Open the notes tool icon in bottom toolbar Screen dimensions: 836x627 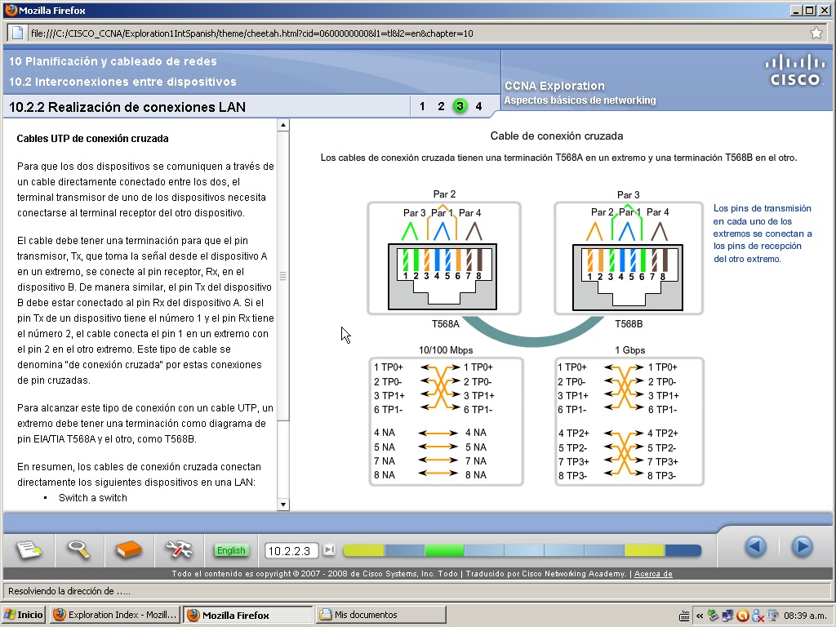click(29, 549)
